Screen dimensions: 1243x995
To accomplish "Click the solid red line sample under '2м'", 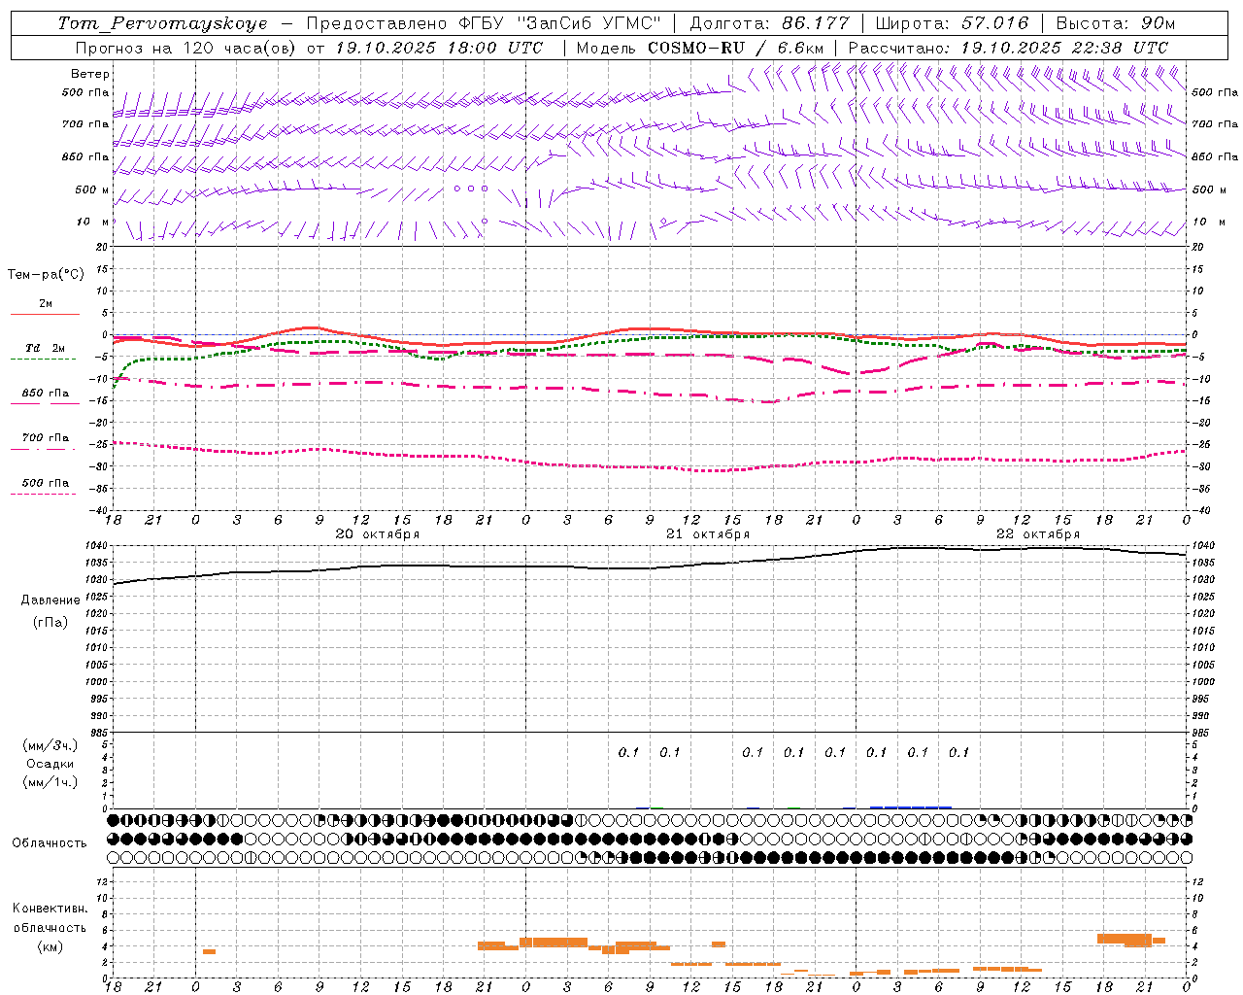I will [45, 314].
